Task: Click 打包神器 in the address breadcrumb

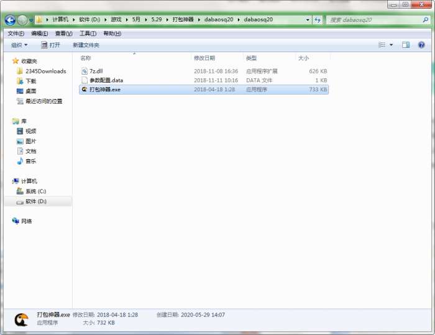Action: [x=183, y=19]
